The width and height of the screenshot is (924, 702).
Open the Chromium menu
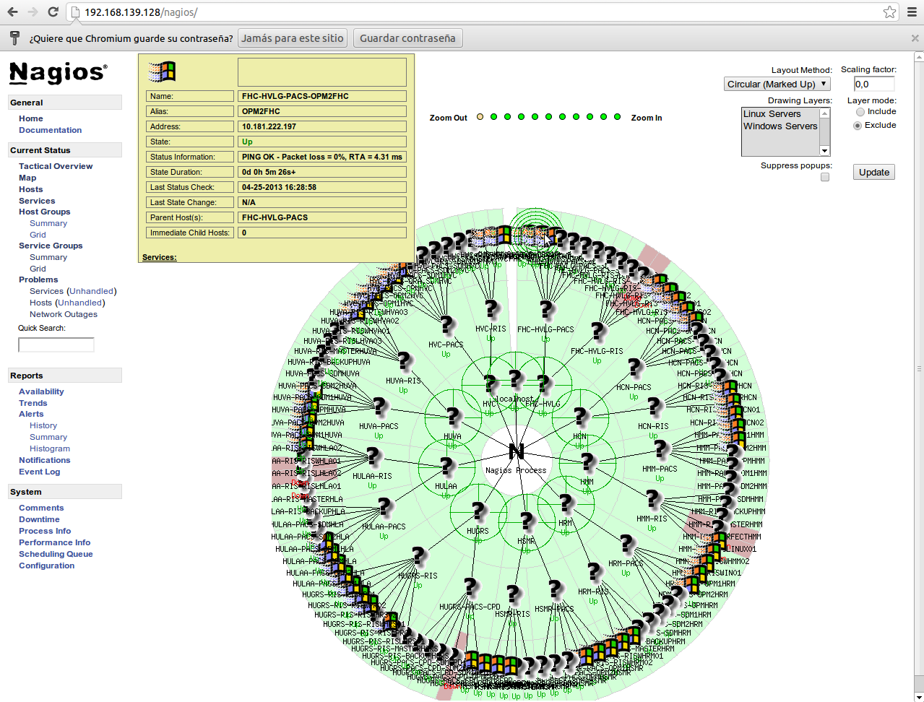912,12
